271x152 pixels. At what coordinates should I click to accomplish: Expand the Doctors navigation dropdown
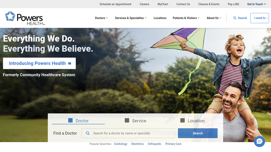pyautogui.click(x=101, y=18)
